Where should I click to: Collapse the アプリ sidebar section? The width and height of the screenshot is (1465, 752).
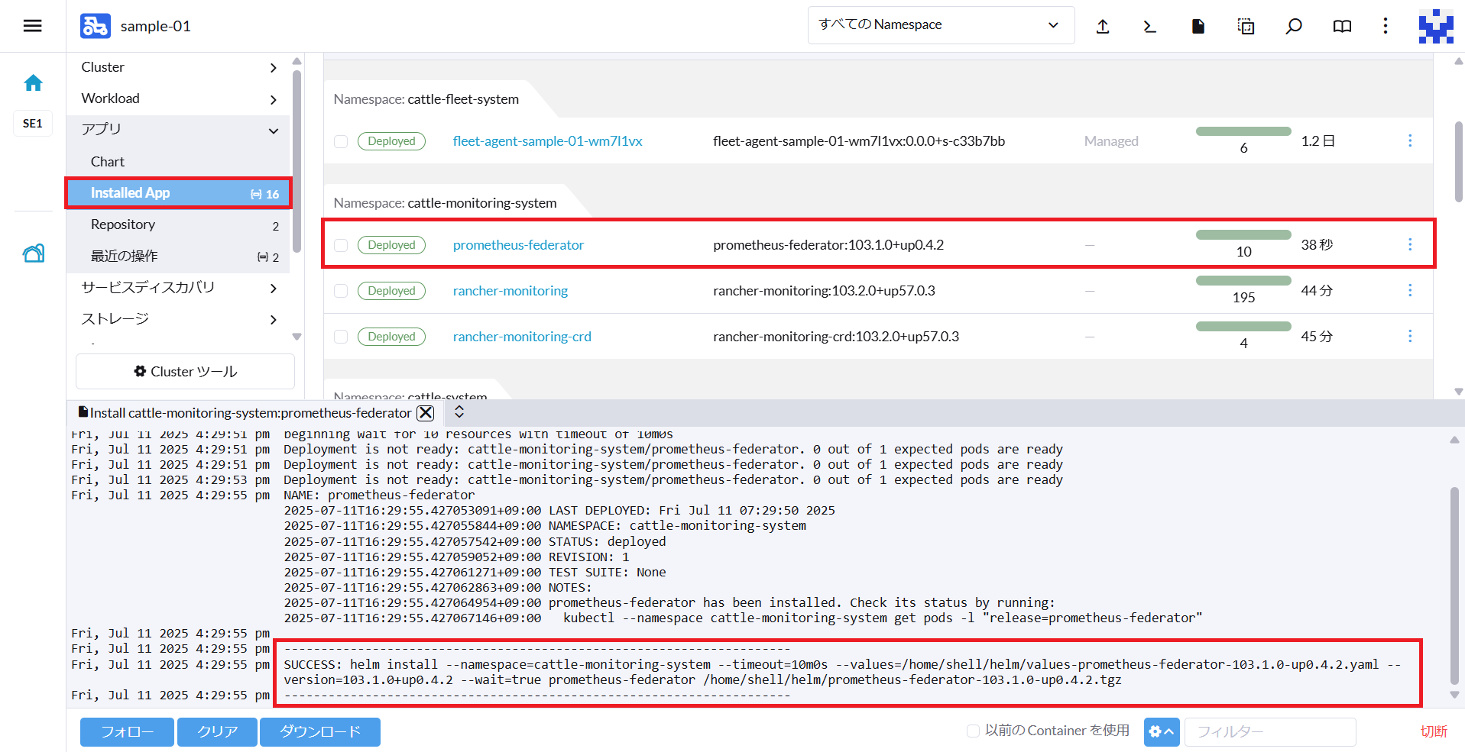[178, 130]
